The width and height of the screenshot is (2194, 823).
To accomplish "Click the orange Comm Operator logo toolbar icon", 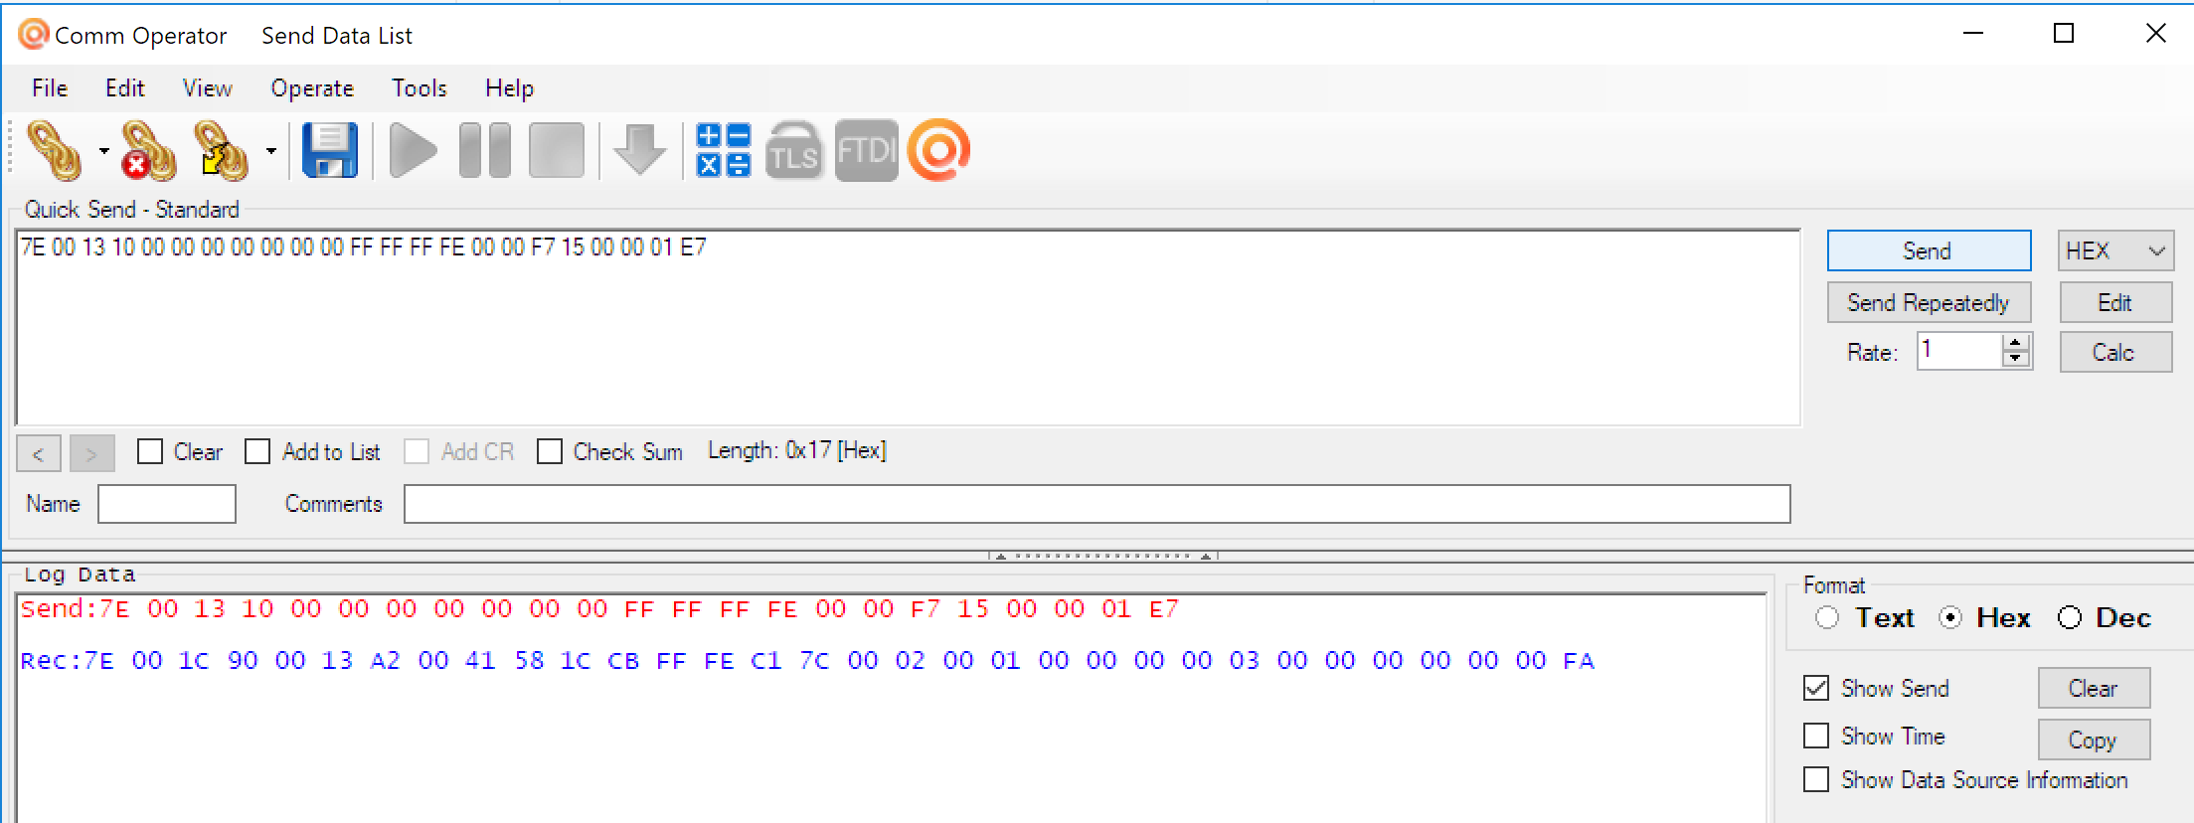I will [x=938, y=151].
